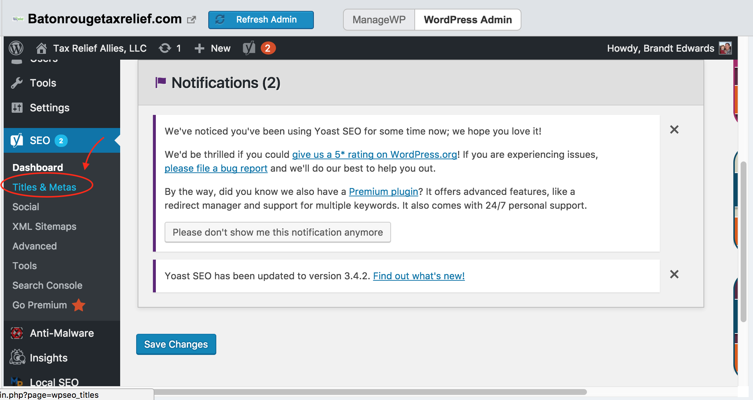Open the updates icon in admin bar
This screenshot has width=753, height=400.
(x=165, y=48)
